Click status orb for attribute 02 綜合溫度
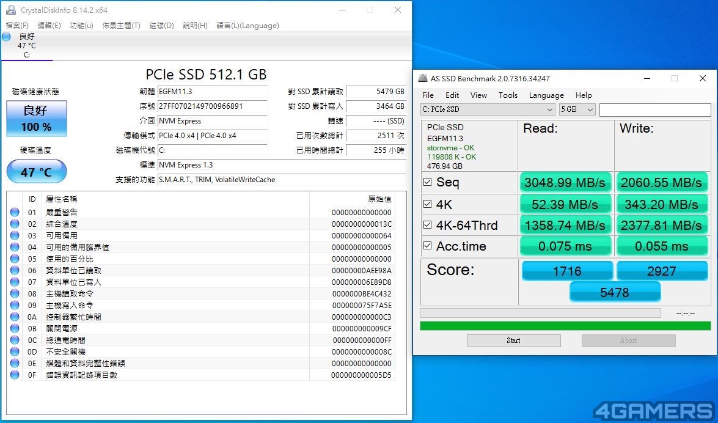 point(15,224)
